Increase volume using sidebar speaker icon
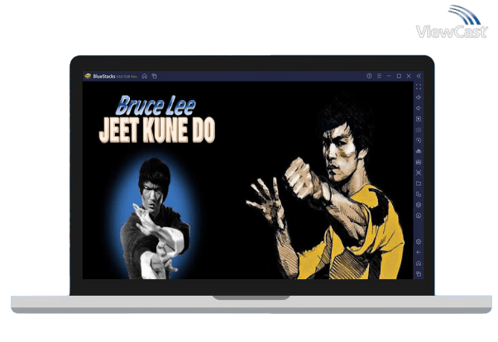Screen dimensions: 498x342 pos(419,97)
